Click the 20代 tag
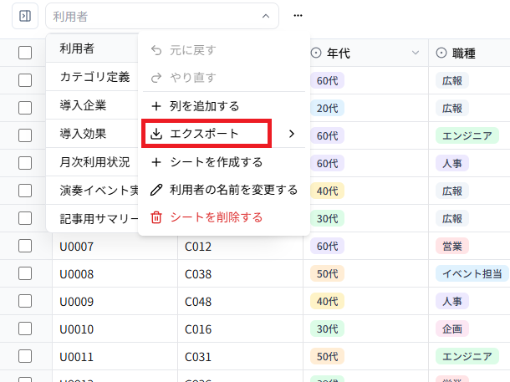The width and height of the screenshot is (510, 382). point(327,108)
